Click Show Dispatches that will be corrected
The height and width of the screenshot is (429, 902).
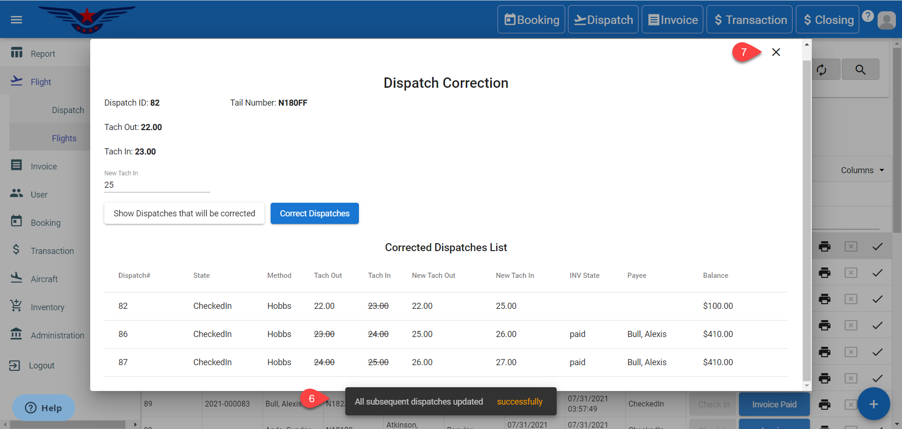pos(184,214)
